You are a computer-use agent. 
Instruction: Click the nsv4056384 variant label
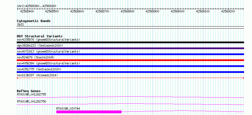48,63
